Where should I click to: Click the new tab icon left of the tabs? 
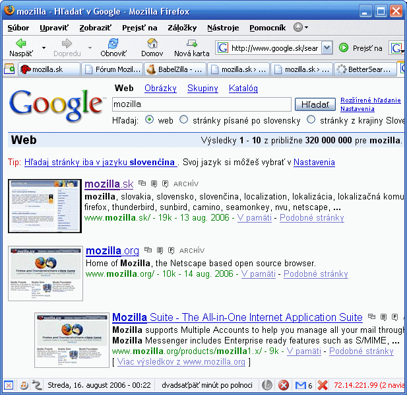point(9,69)
